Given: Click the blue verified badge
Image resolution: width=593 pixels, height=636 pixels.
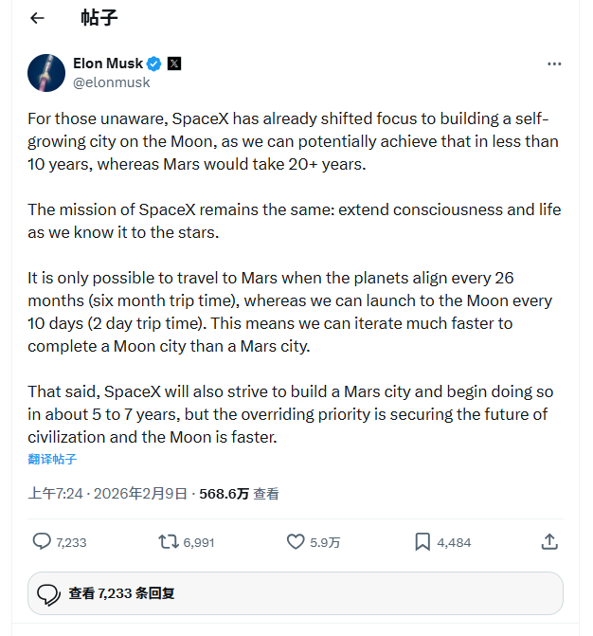Looking at the screenshot, I should click(154, 64).
